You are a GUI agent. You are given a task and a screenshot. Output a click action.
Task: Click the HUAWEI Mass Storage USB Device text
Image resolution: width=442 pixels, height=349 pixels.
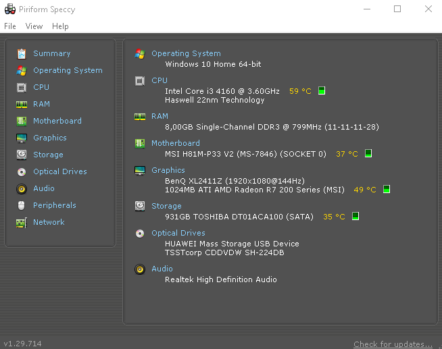pos(232,244)
